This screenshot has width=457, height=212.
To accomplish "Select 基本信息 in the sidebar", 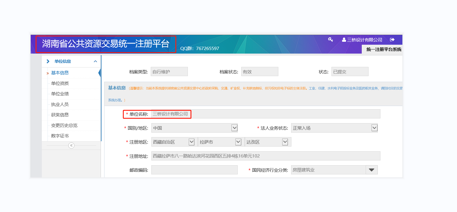I will (x=60, y=73).
